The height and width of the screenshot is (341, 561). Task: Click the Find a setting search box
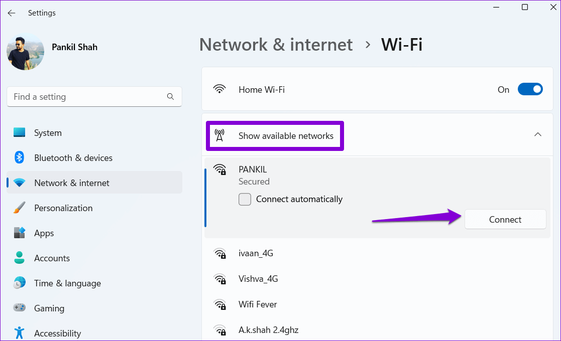pyautogui.click(x=88, y=97)
